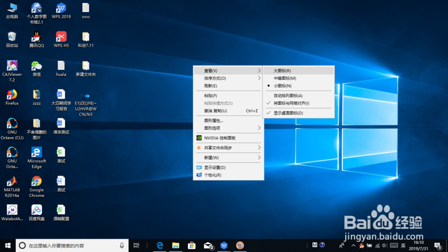Select the 百度网盘 desktop icon

pyautogui.click(x=37, y=213)
